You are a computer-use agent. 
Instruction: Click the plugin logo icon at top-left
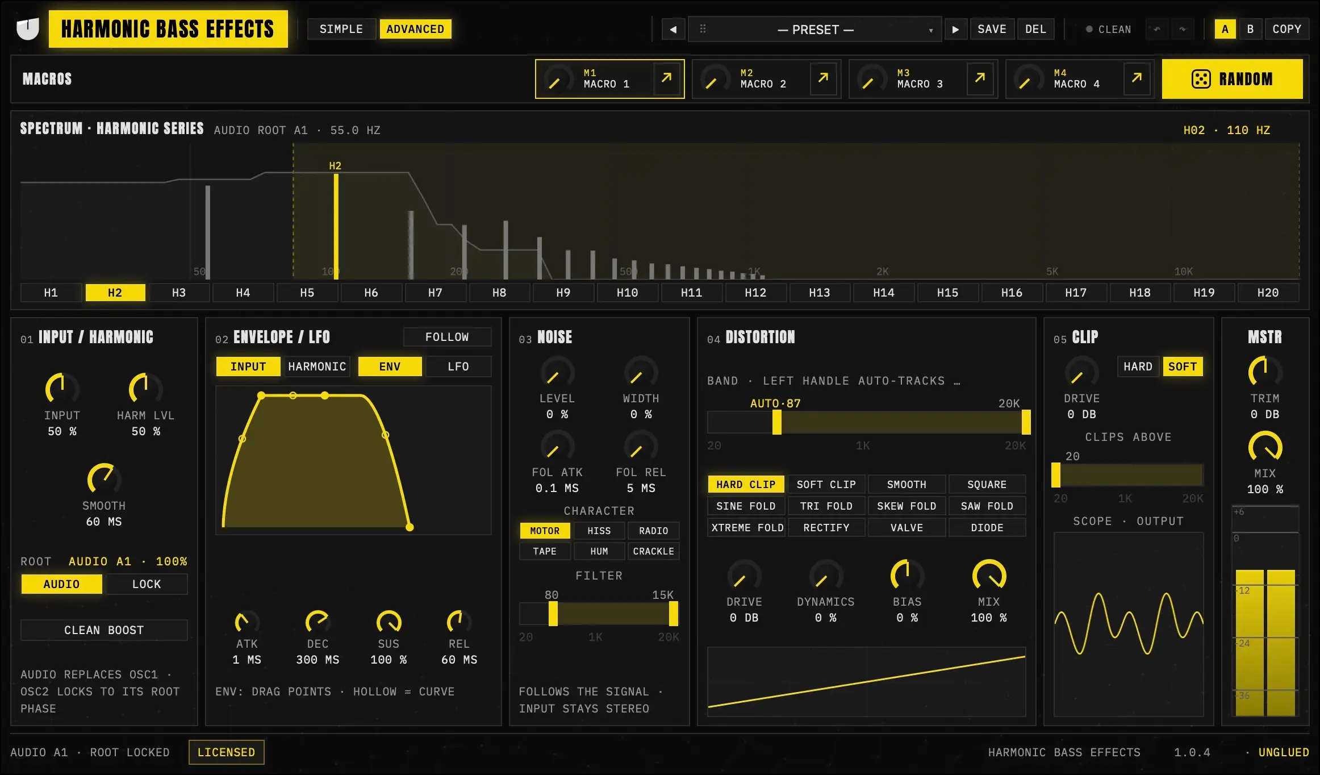(28, 29)
